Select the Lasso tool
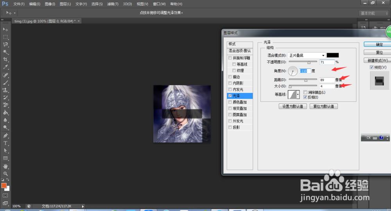 pyautogui.click(x=5, y=45)
